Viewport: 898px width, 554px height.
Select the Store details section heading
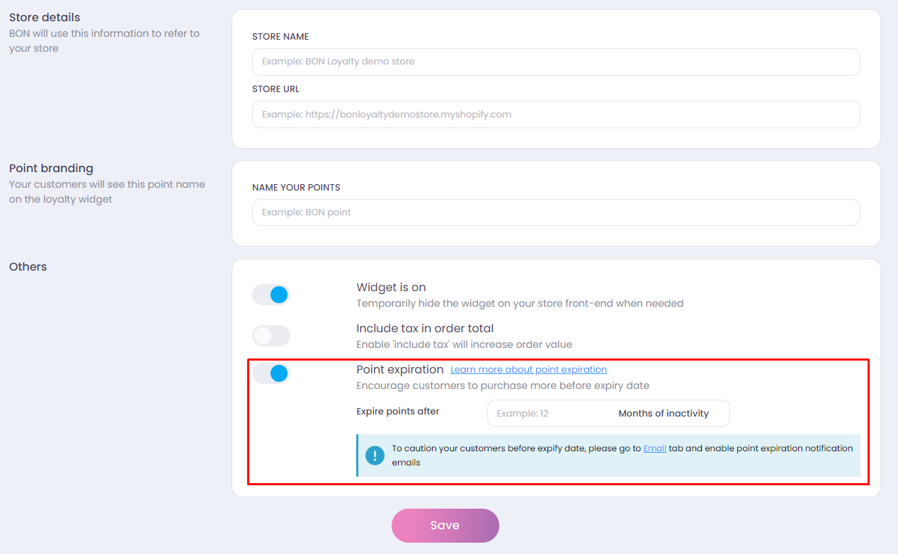pyautogui.click(x=45, y=17)
